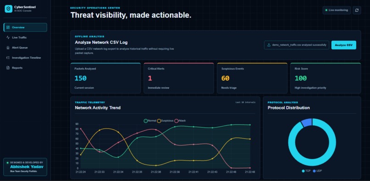Click the Suspicious Events value 60
This screenshot has width=370, height=181.
click(225, 78)
